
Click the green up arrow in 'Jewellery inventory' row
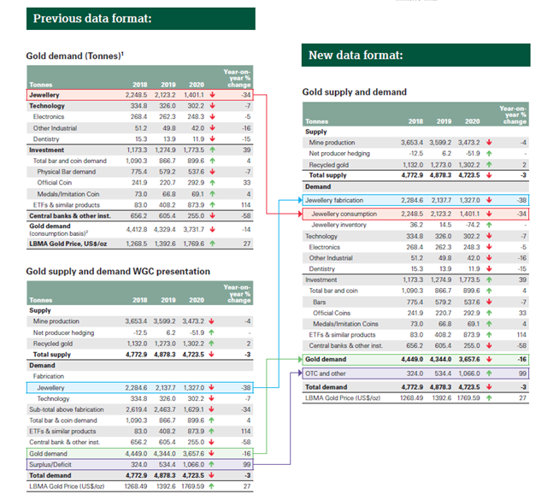coord(489,225)
